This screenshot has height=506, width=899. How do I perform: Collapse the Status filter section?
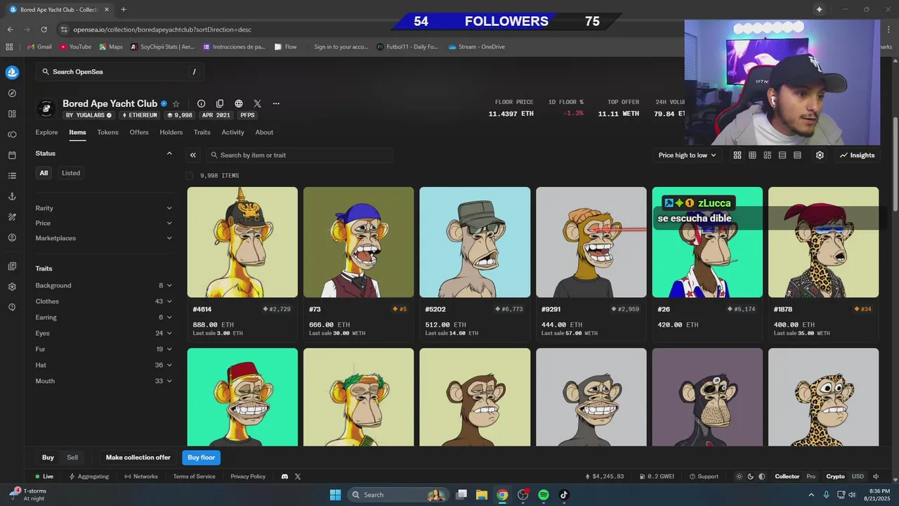169,153
